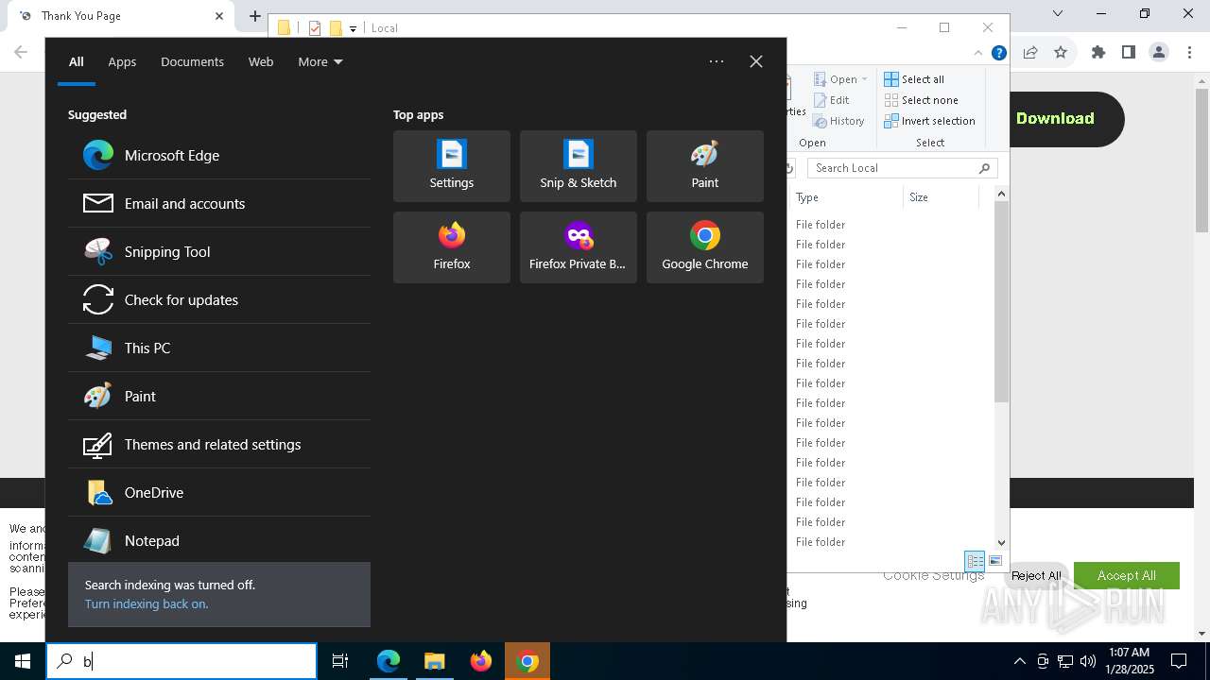1210x680 pixels.
Task: Open Email and accounts suggestion
Action: (219, 203)
